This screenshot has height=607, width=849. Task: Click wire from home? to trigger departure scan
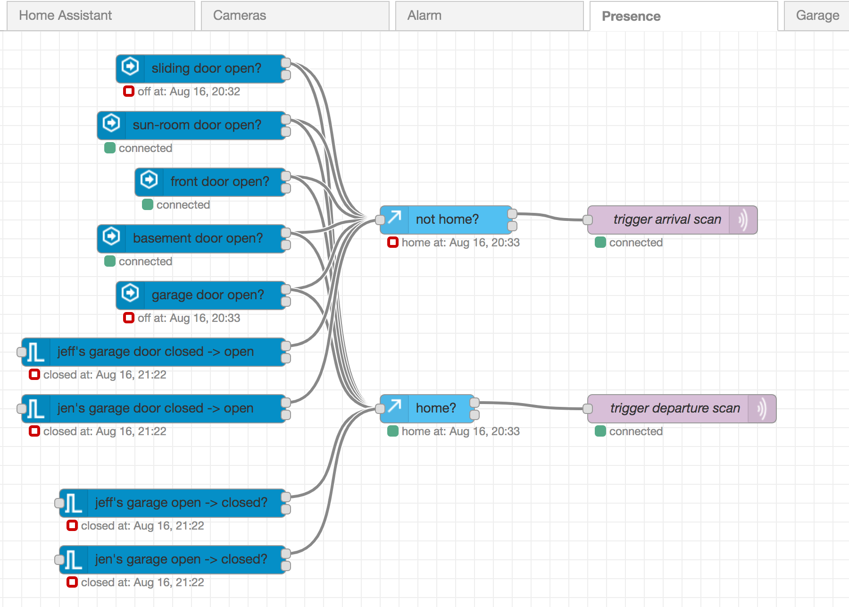point(531,405)
